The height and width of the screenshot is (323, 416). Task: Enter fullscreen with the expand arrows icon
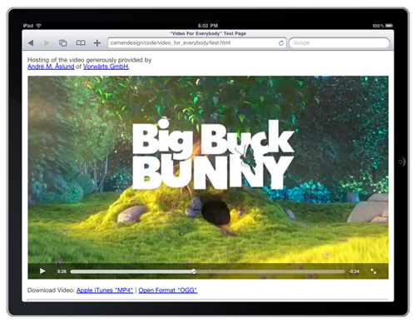[374, 271]
